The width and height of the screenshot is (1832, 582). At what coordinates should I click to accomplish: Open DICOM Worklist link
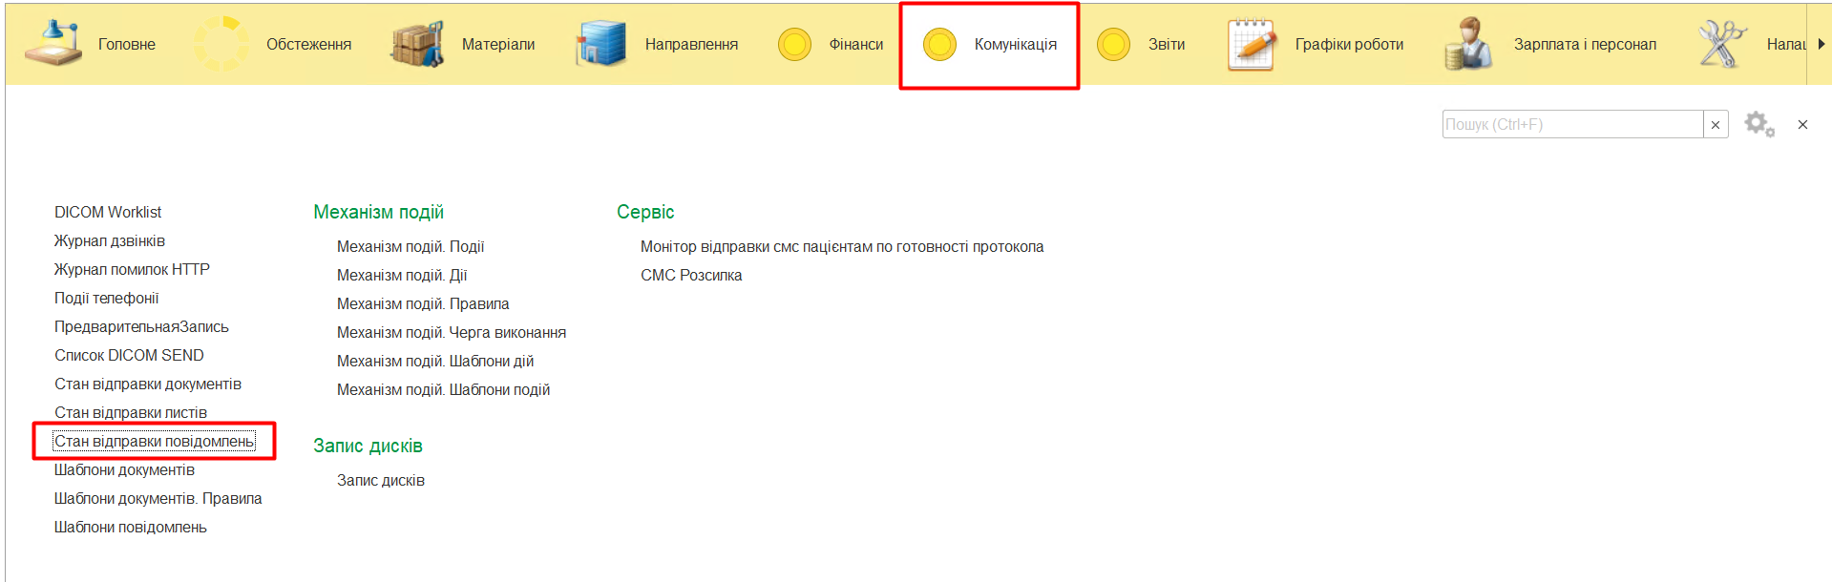(108, 212)
